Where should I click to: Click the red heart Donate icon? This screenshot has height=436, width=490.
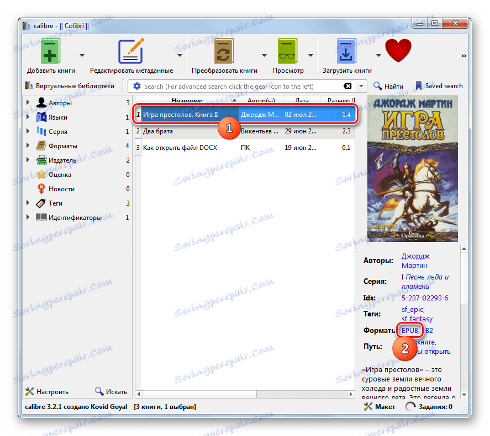pos(398,50)
